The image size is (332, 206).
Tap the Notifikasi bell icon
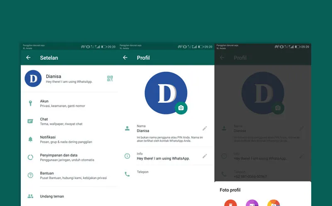pos(30,139)
